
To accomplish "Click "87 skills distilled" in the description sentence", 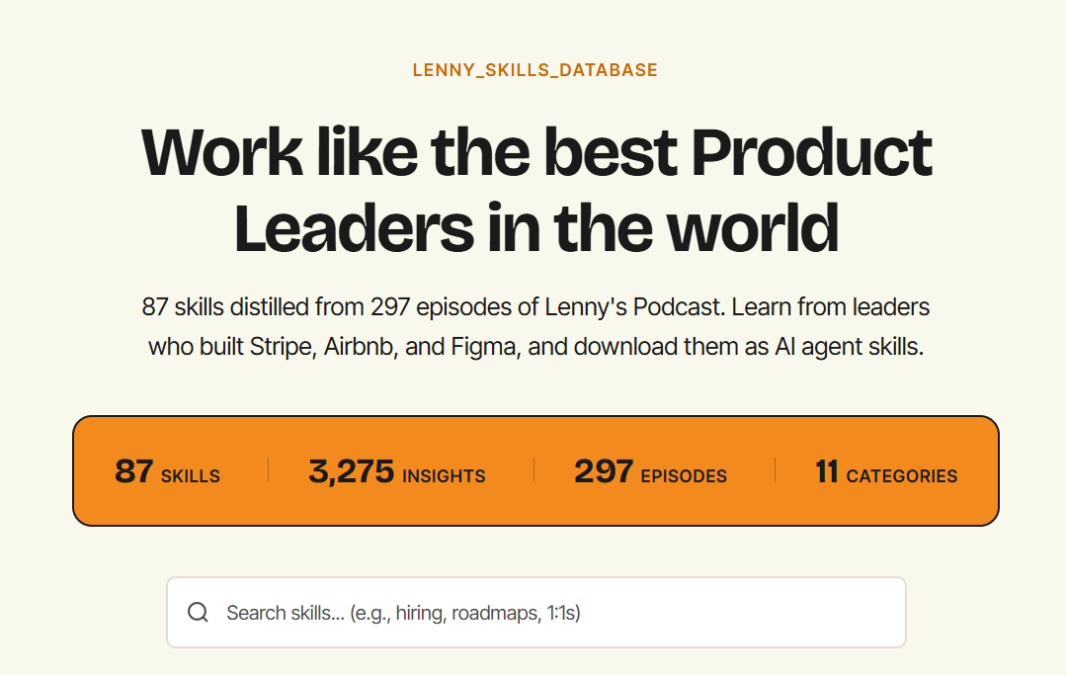I will [225, 307].
